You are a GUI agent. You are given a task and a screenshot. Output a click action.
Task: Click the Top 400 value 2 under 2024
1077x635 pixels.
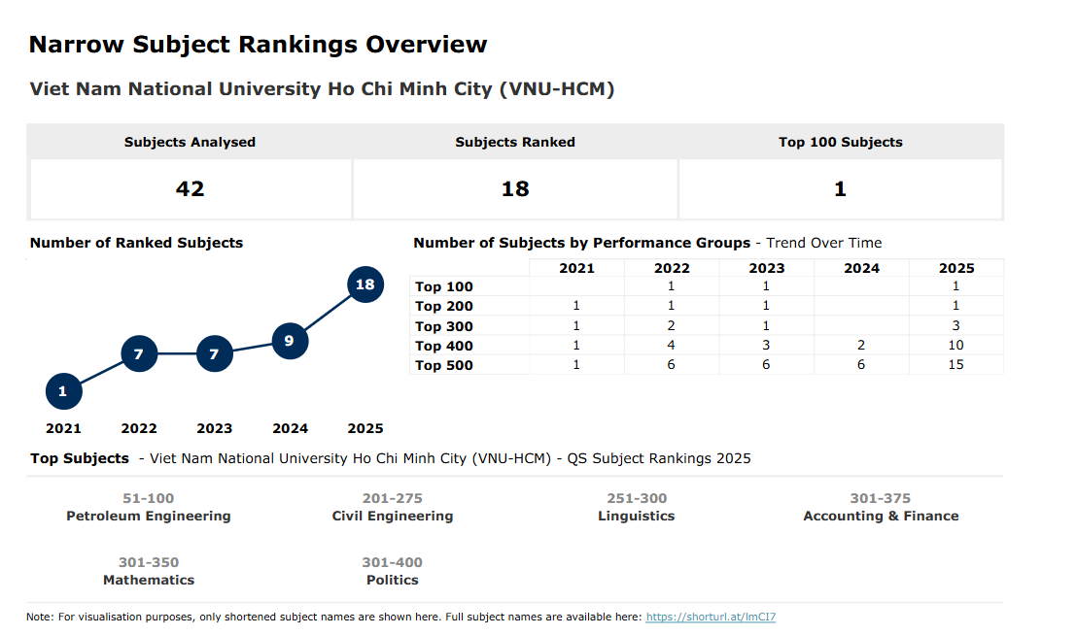coord(861,345)
